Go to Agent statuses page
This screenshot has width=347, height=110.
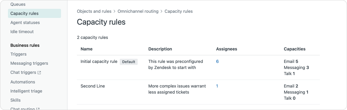tap(25, 22)
